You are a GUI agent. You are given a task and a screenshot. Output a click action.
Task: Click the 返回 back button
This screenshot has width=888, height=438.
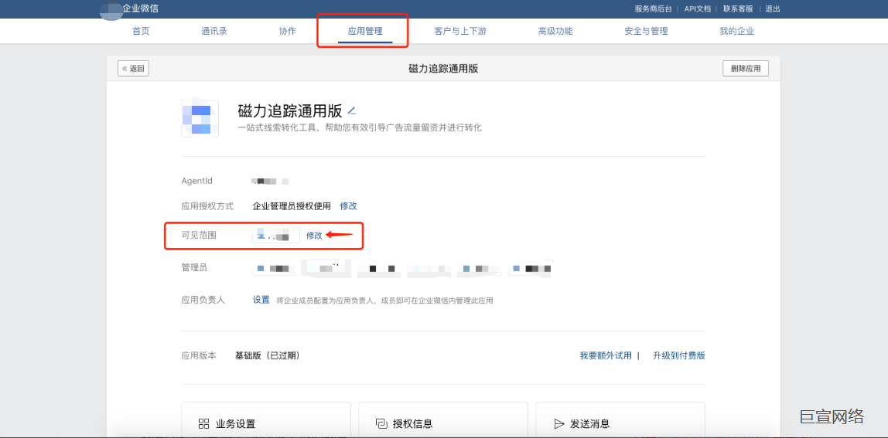point(133,69)
